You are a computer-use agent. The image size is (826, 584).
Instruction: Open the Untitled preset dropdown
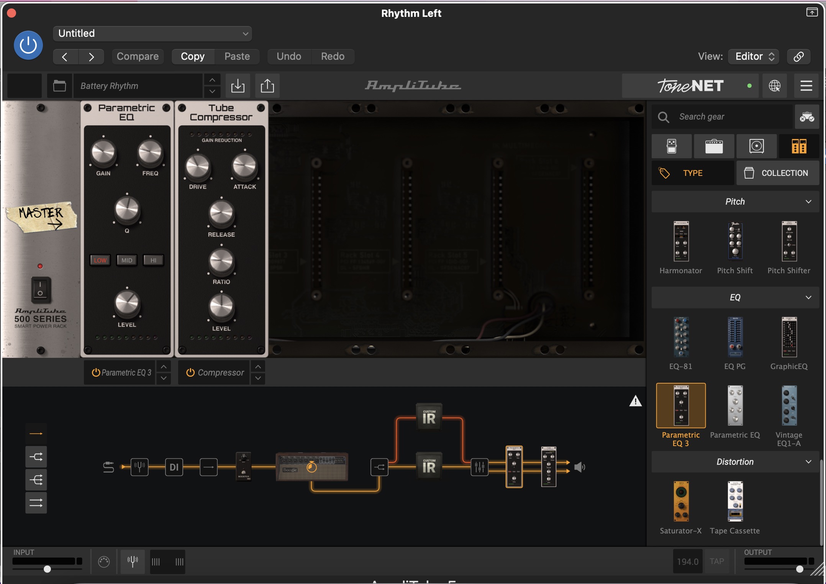(x=152, y=34)
